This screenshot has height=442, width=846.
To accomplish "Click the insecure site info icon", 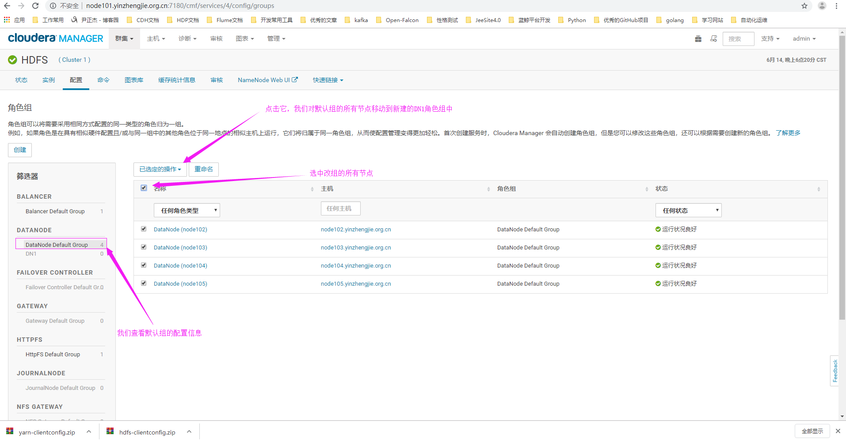I will 53,6.
